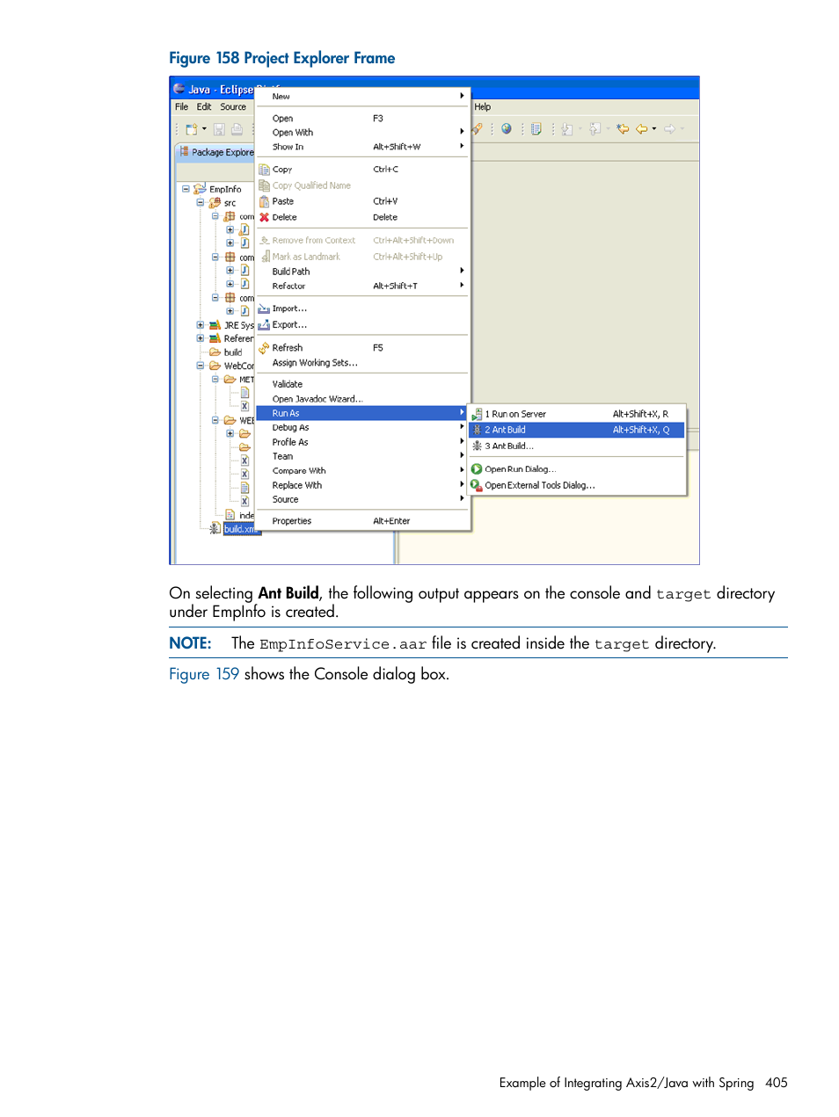The height and width of the screenshot is (1117, 839).
Task: Collapse the WebContent folder node
Action: pos(201,366)
